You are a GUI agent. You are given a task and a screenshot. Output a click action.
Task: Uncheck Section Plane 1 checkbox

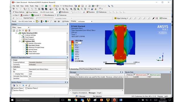13,88
